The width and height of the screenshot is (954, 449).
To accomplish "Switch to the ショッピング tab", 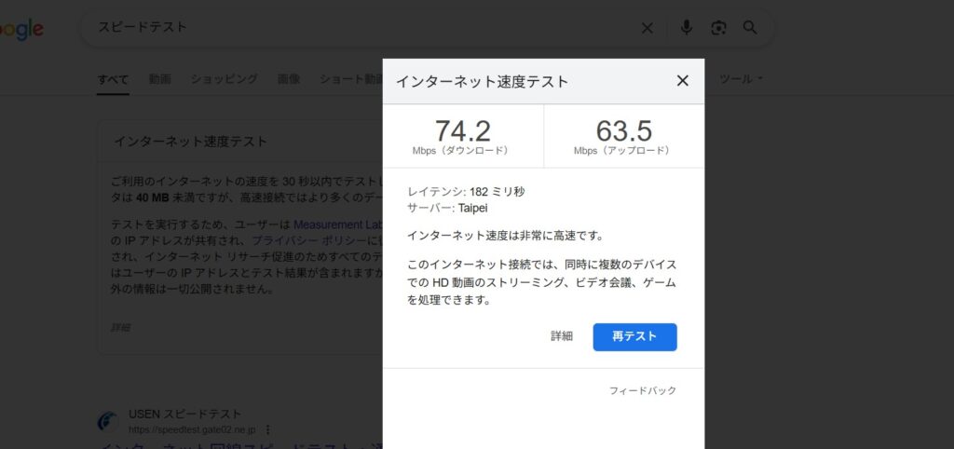I will click(x=224, y=79).
